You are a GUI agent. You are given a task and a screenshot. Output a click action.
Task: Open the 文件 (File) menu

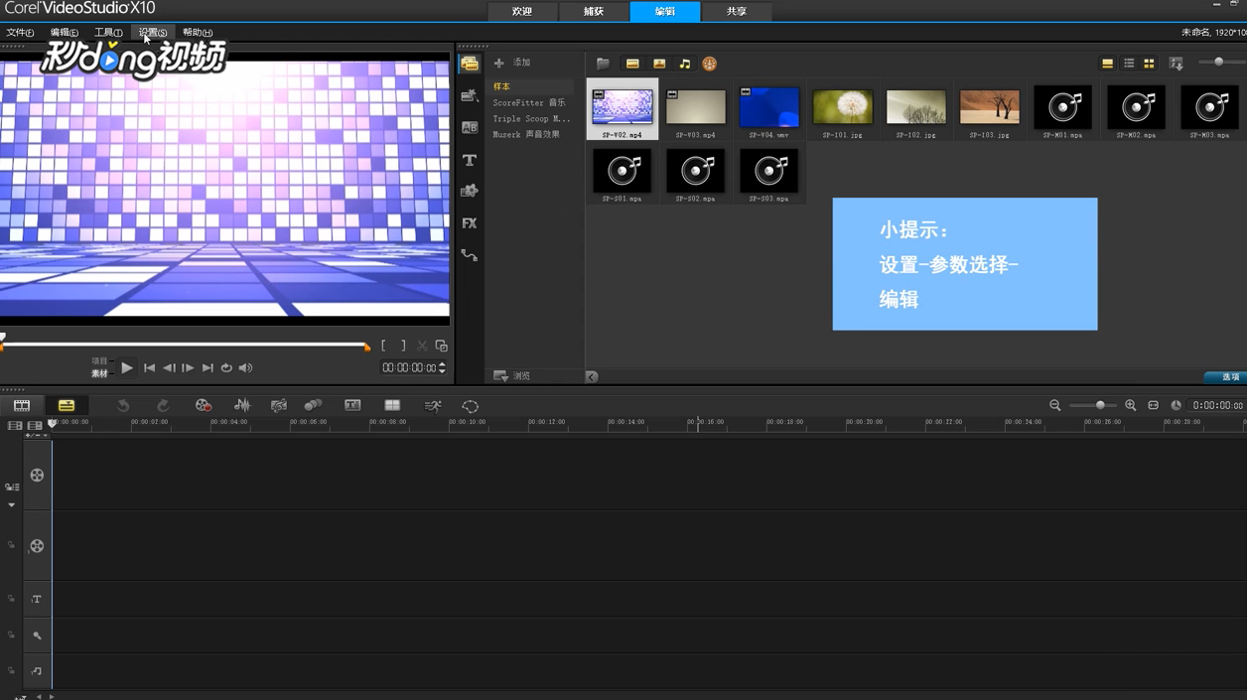[20, 33]
